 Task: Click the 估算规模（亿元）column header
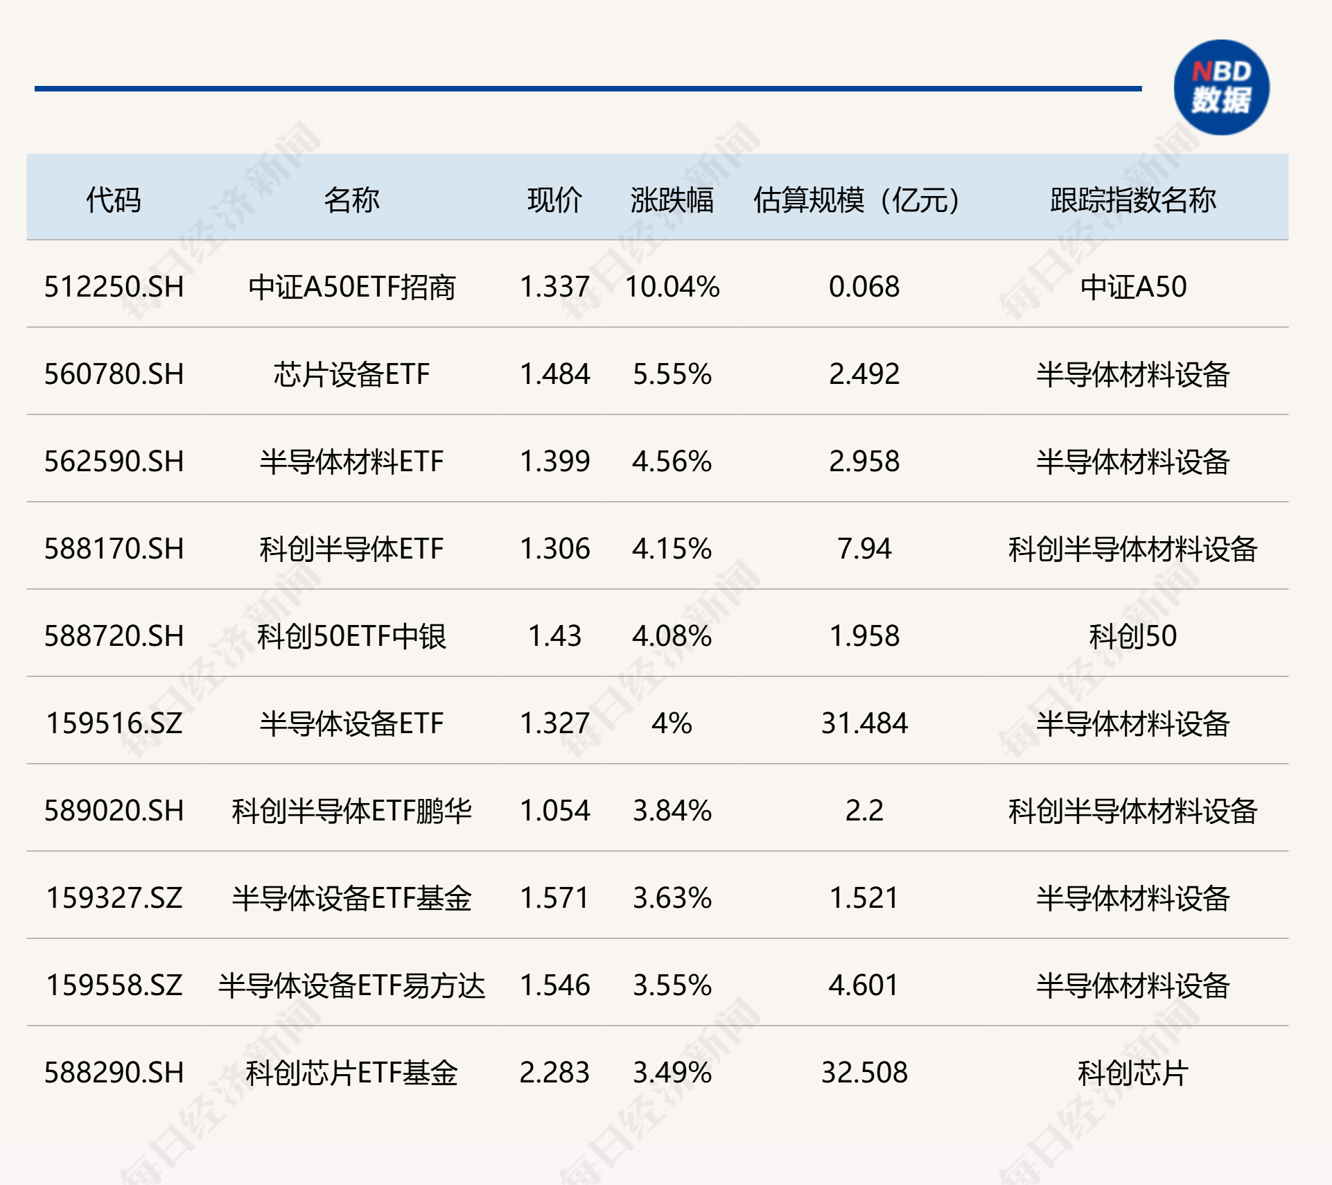[857, 200]
